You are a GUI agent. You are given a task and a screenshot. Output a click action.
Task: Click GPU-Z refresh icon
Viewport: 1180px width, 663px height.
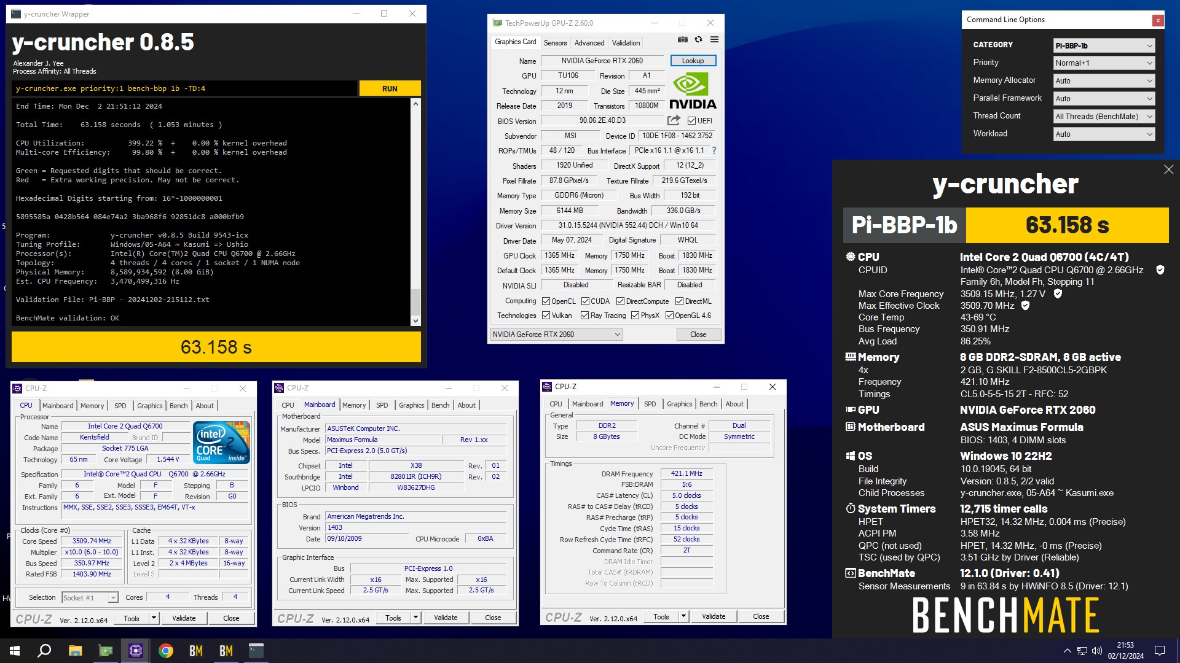(698, 40)
